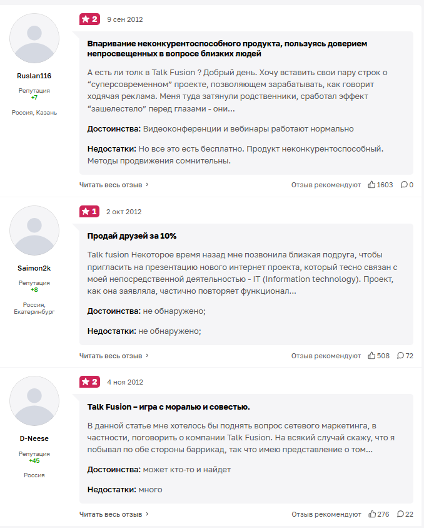Like Saimon2k's review with thumbs-up
The height and width of the screenshot is (528, 424).
pyautogui.click(x=371, y=356)
